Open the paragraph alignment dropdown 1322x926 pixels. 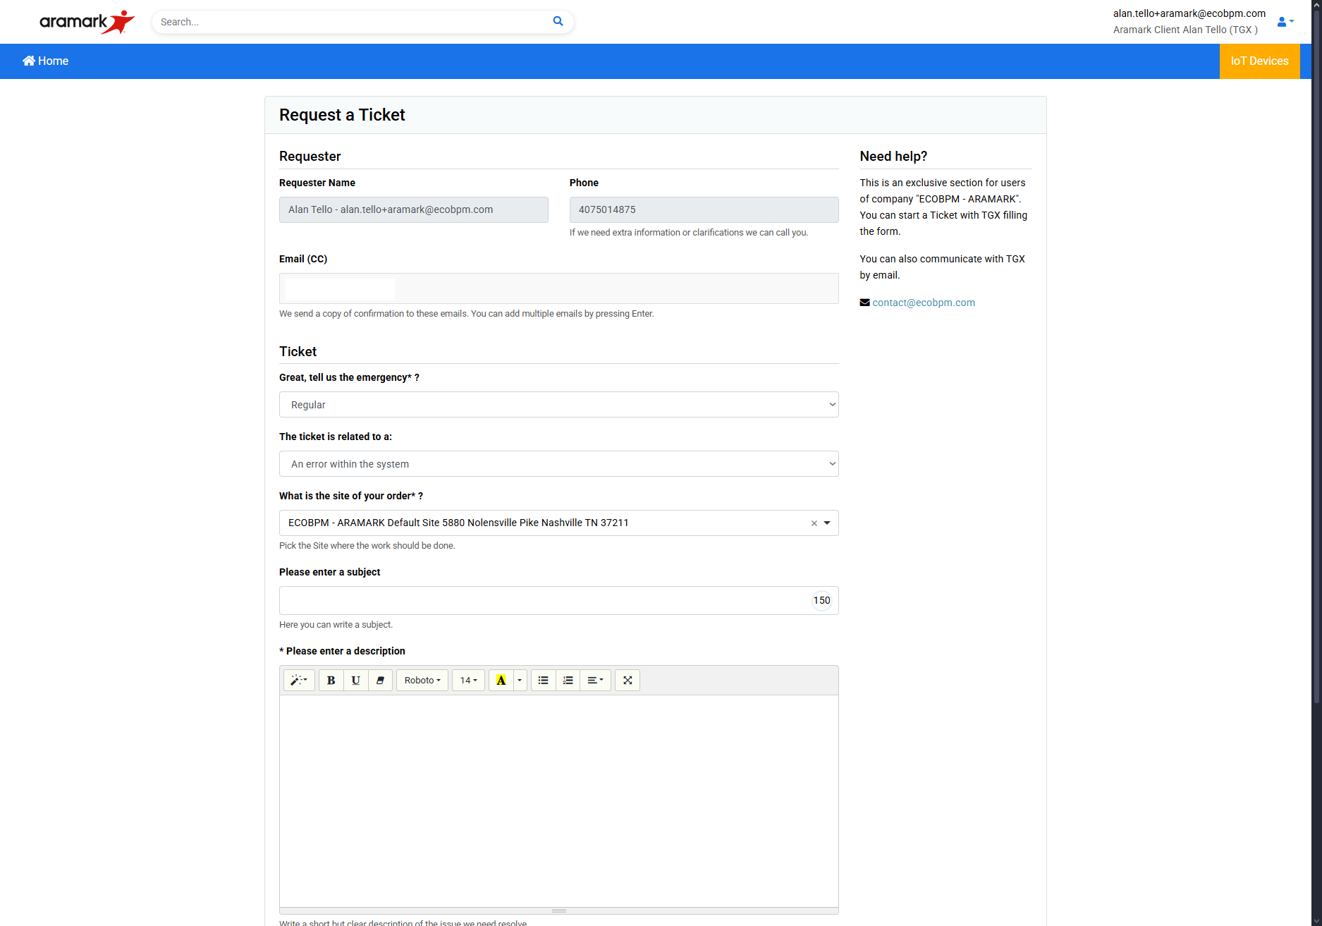click(595, 681)
